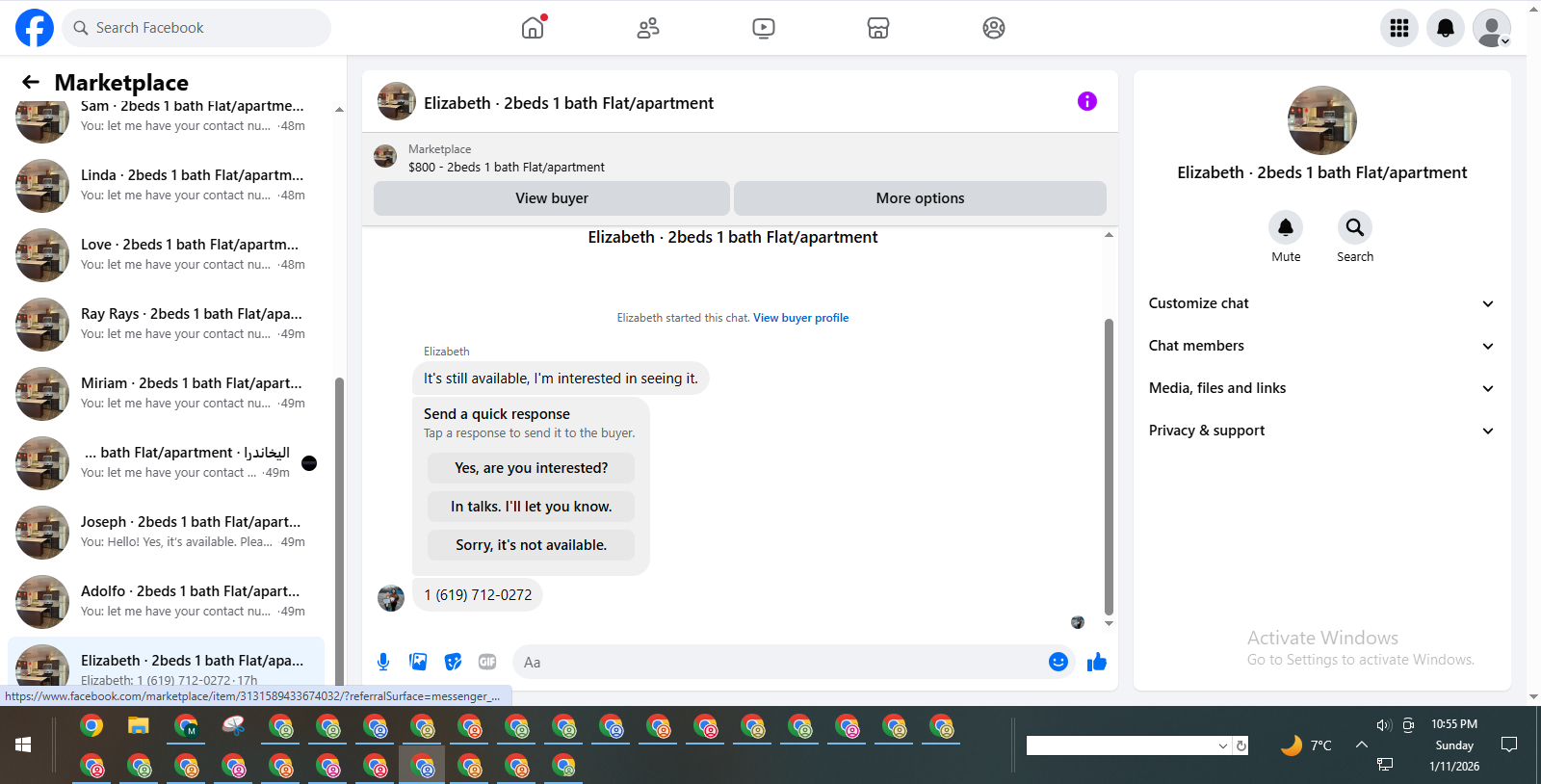Image resolution: width=1541 pixels, height=784 pixels.
Task: Go back using the Marketplace arrow
Action: pyautogui.click(x=31, y=82)
